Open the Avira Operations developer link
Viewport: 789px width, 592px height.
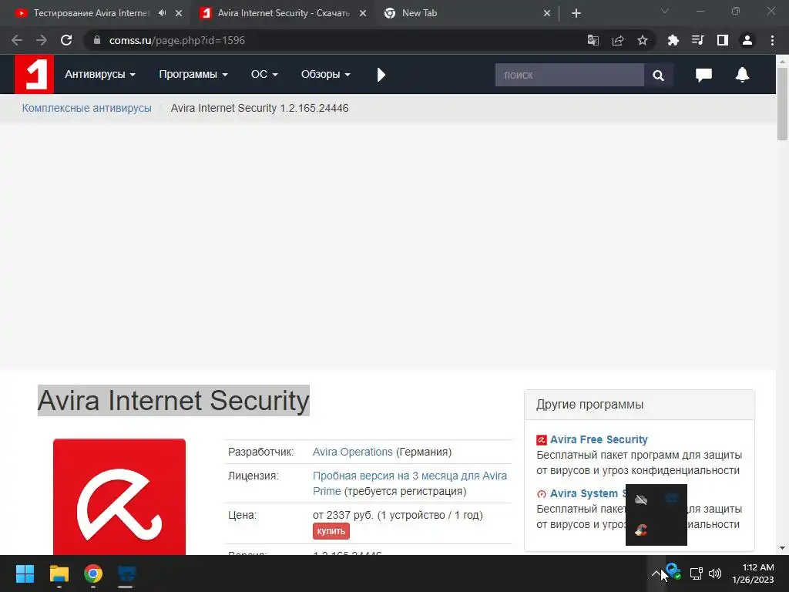click(352, 452)
